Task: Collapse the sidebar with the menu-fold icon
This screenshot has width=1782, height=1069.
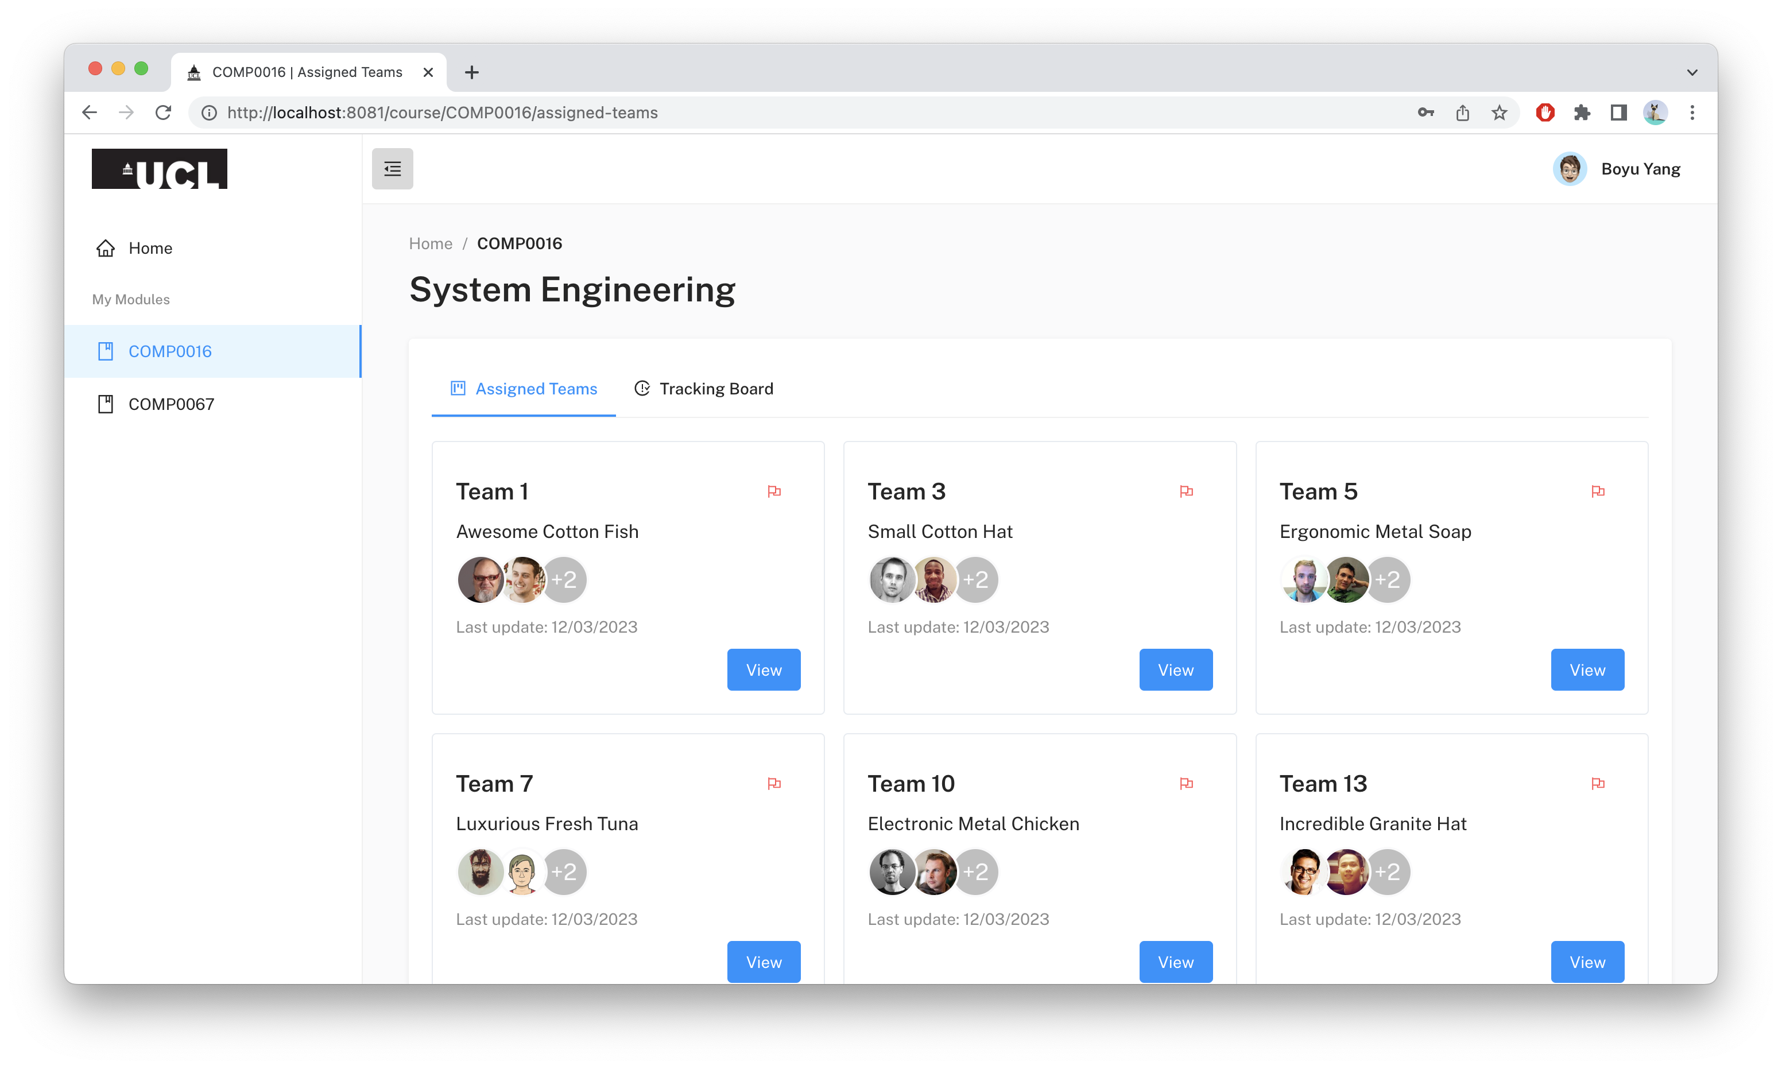Action: (392, 169)
